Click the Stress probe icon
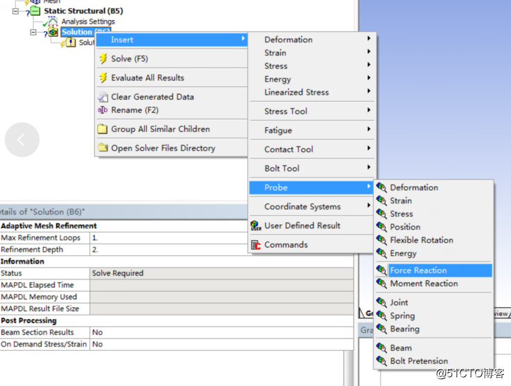511x386 pixels. tap(382, 214)
